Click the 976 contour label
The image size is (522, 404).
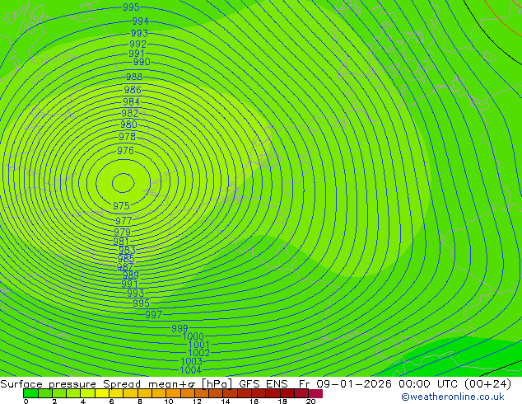(125, 150)
